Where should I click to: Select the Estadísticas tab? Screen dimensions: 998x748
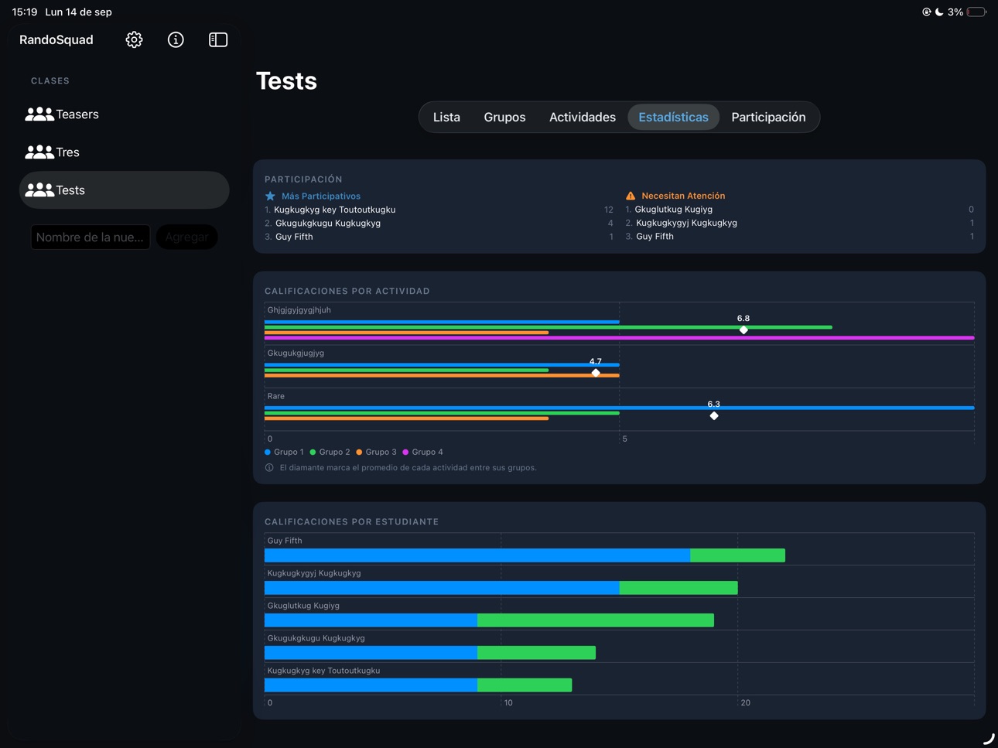(673, 117)
